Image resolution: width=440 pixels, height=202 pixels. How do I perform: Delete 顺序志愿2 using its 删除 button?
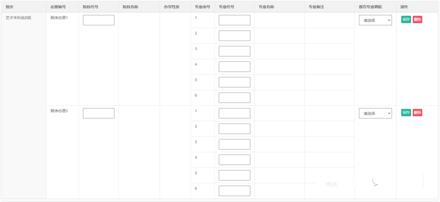pos(417,112)
